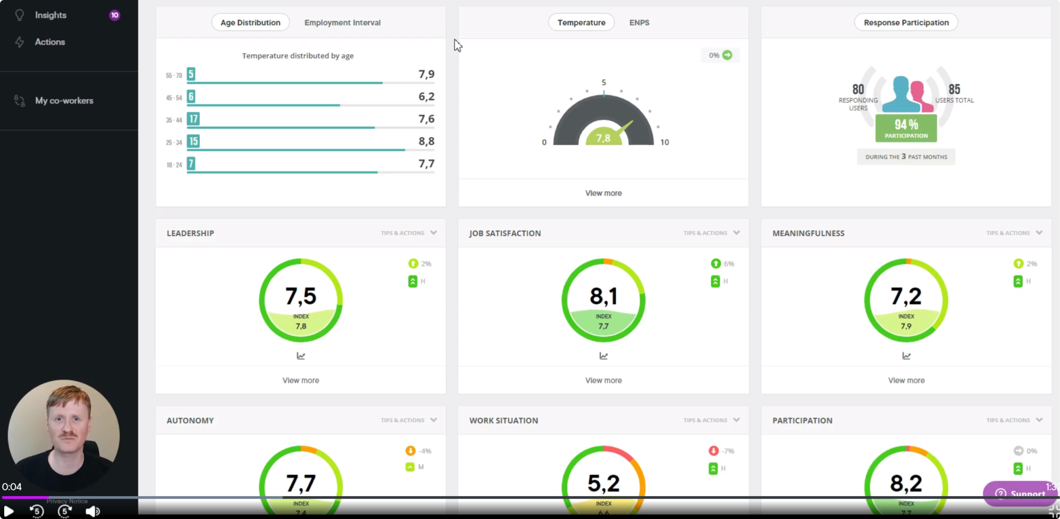
Task: Click Meaningfulness double-chevron H level icon
Action: coord(1018,281)
